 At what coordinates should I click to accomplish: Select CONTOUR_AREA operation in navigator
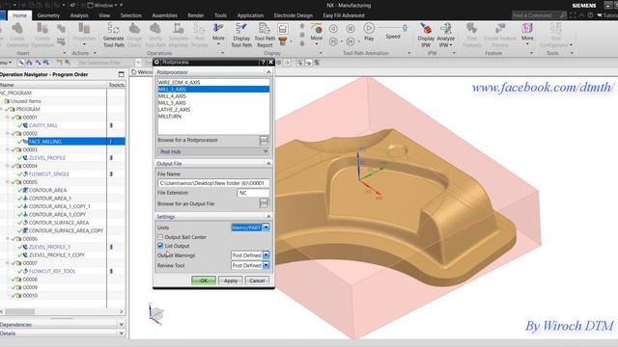click(x=47, y=190)
